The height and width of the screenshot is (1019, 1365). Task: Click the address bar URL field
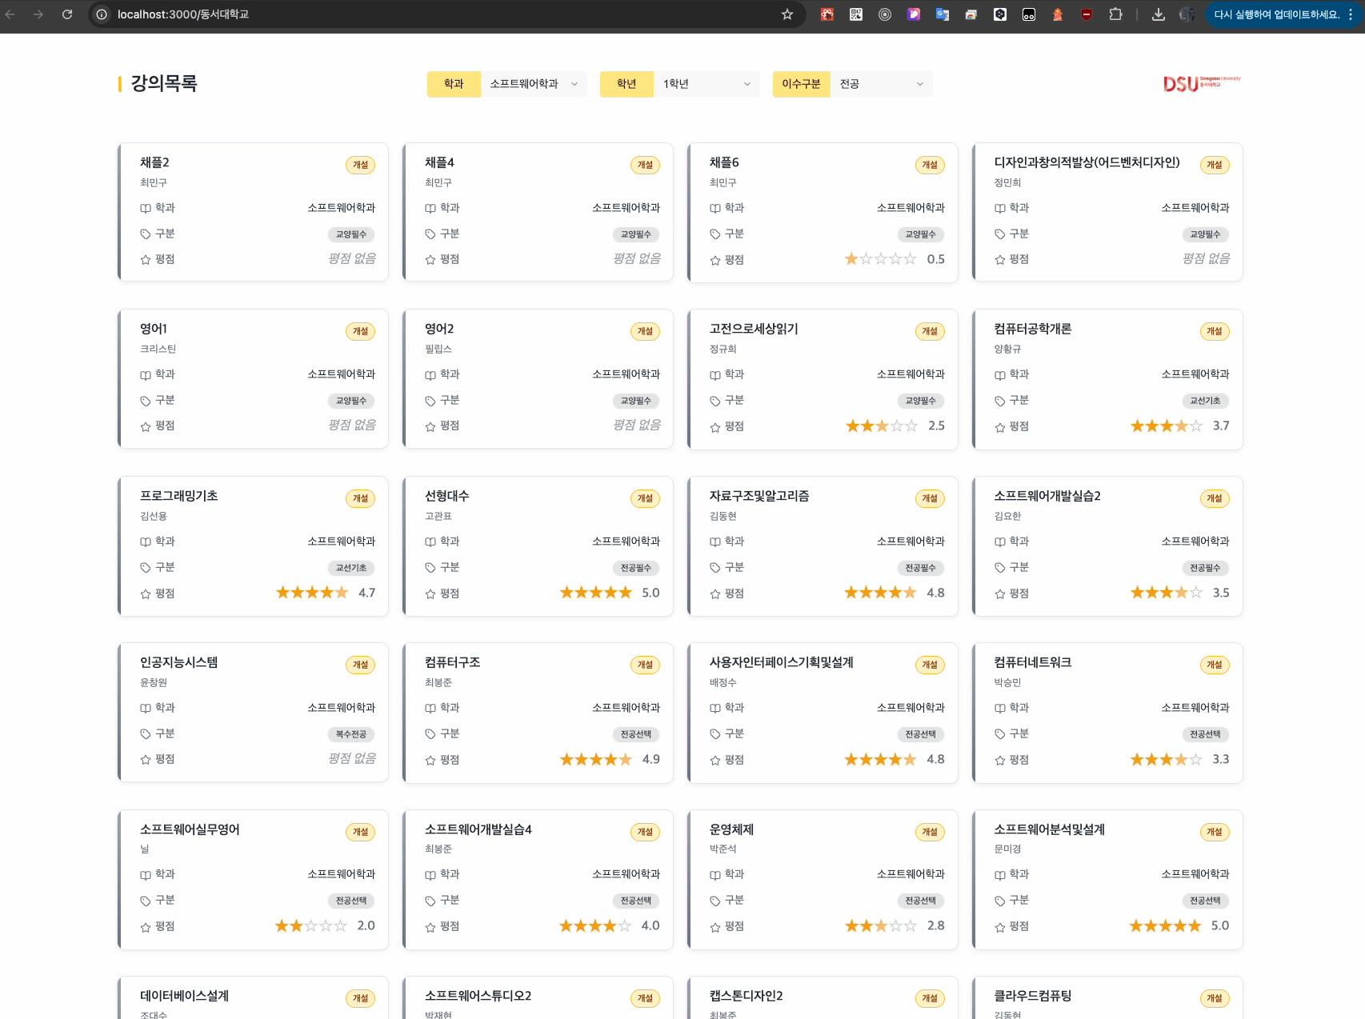coord(400,14)
